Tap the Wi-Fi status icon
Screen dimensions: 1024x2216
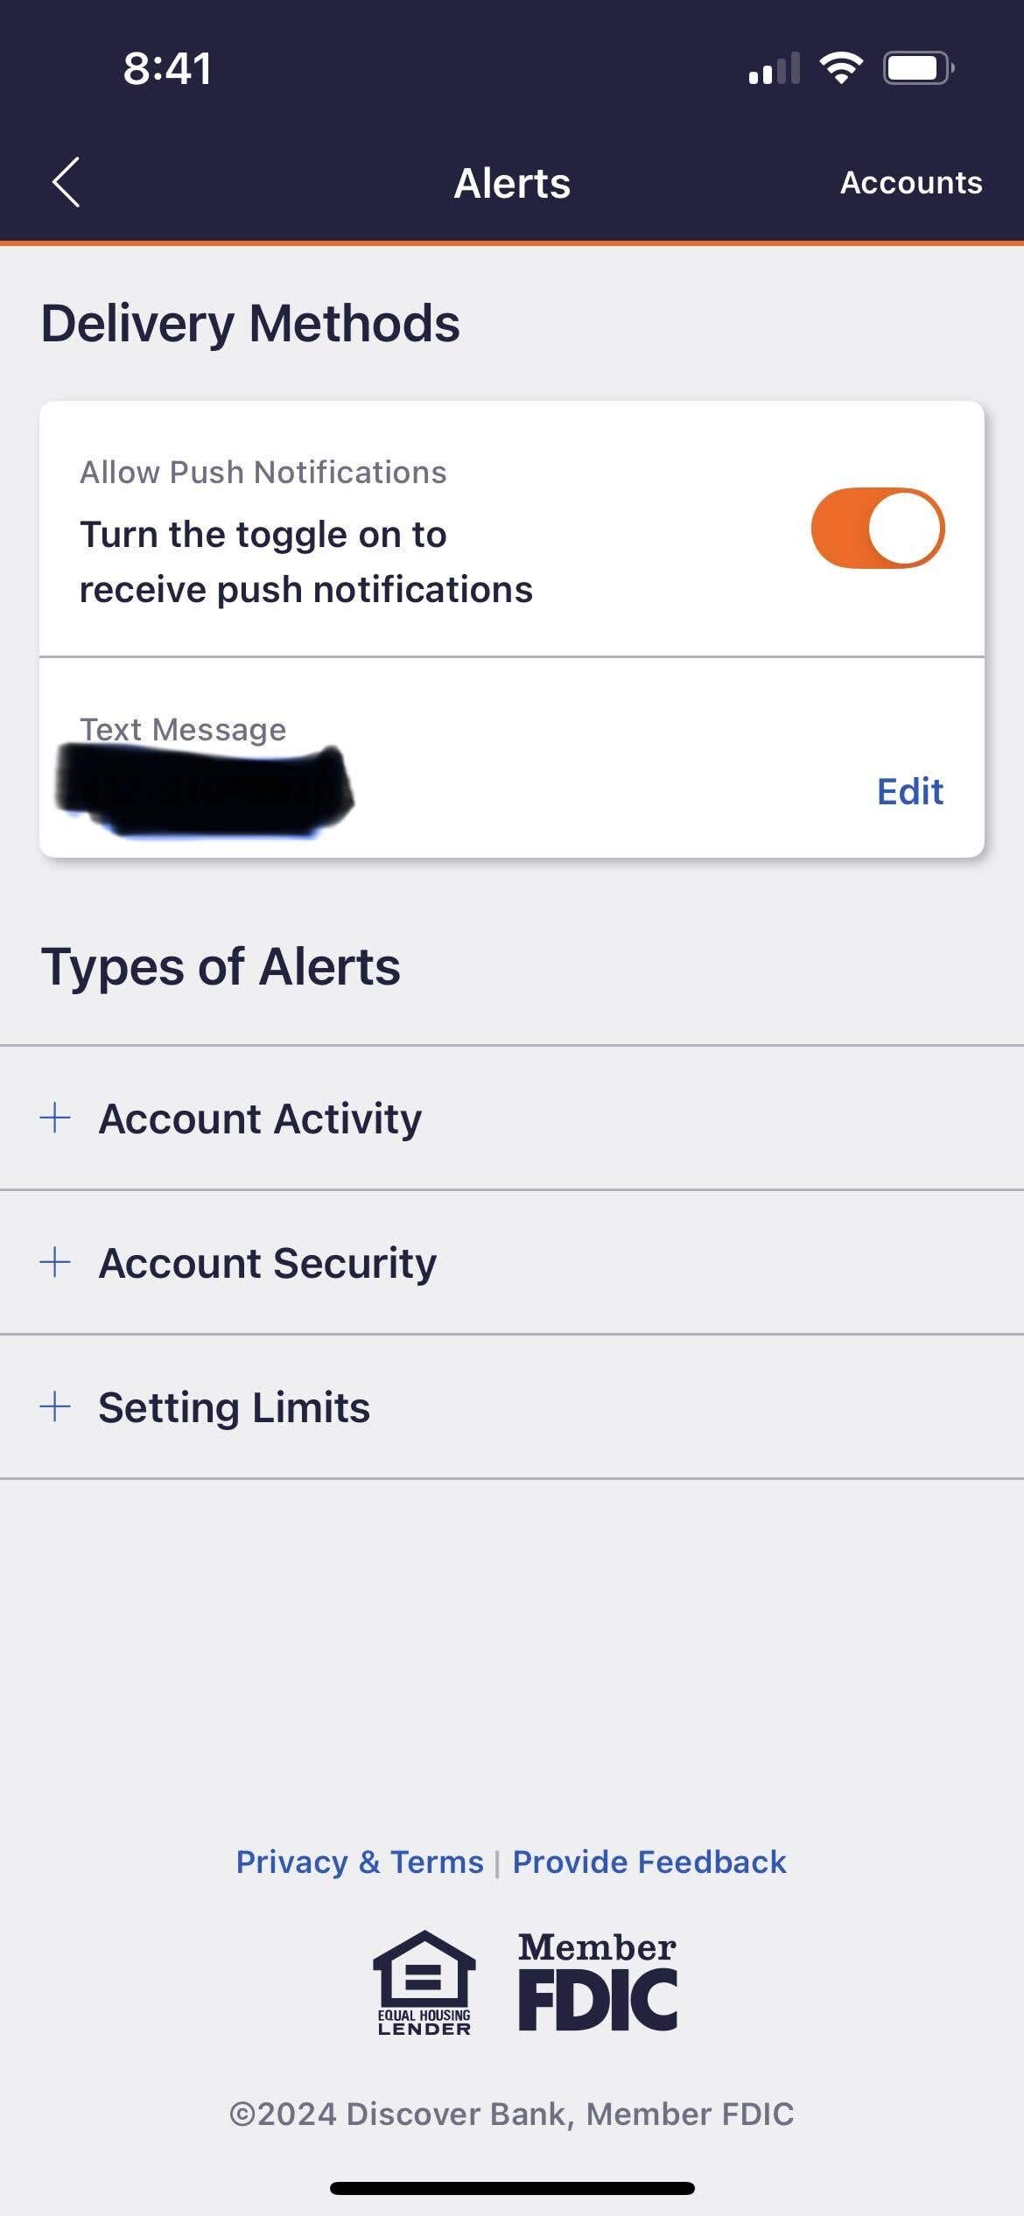click(x=841, y=68)
